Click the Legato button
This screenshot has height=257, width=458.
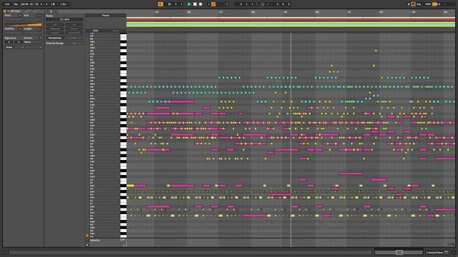(55, 33)
